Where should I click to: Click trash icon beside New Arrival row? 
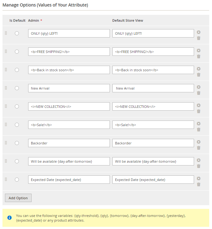pos(199,93)
